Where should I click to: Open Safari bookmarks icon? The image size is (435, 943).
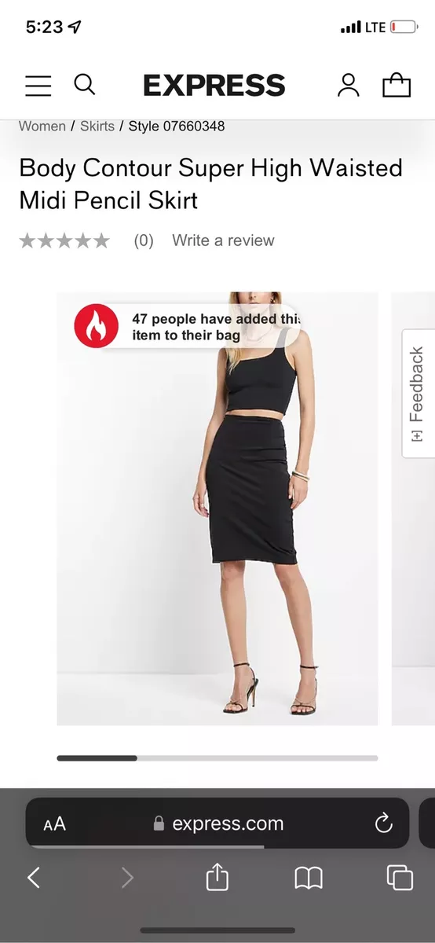309,878
